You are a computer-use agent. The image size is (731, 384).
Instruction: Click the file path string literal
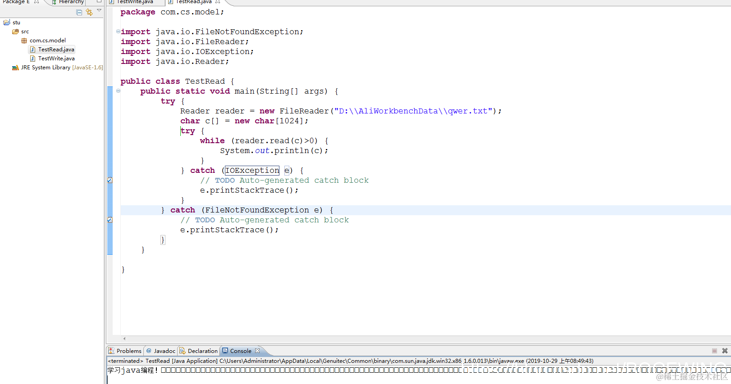pyautogui.click(x=413, y=111)
